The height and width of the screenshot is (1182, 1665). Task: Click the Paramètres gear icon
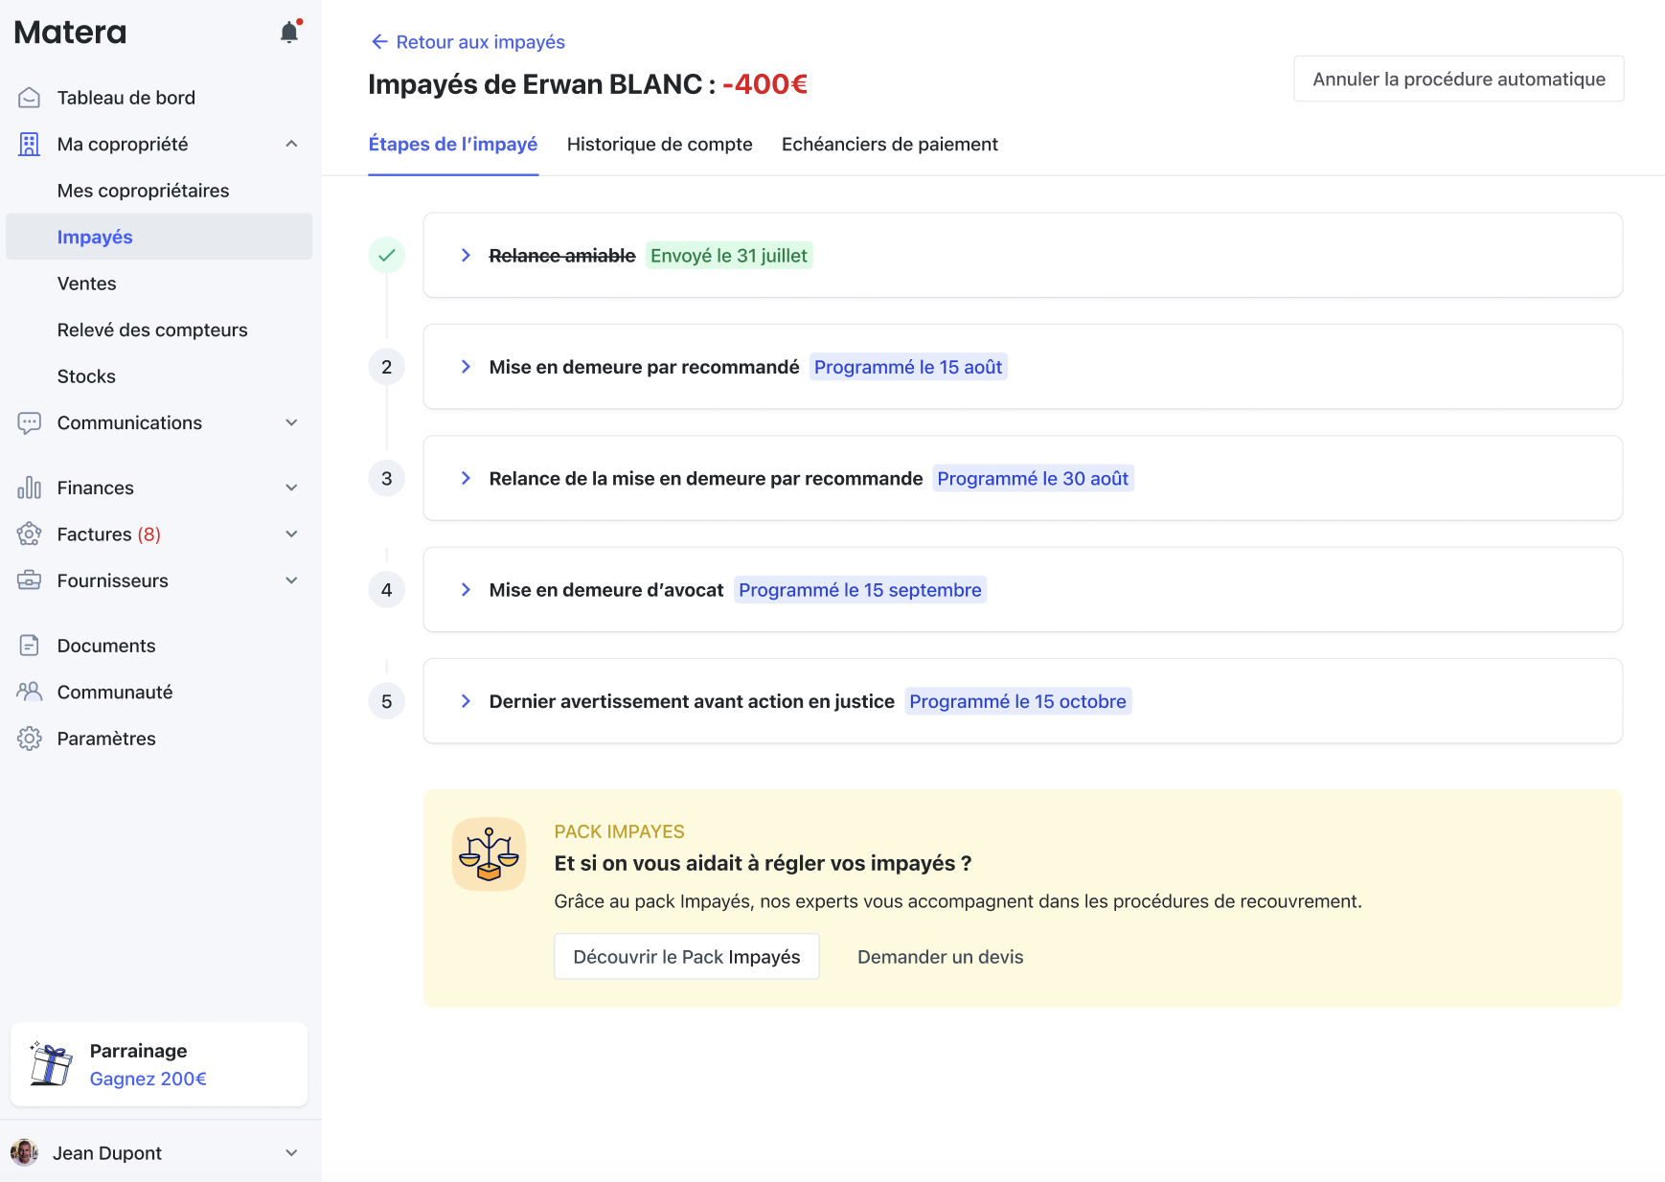[x=30, y=739]
